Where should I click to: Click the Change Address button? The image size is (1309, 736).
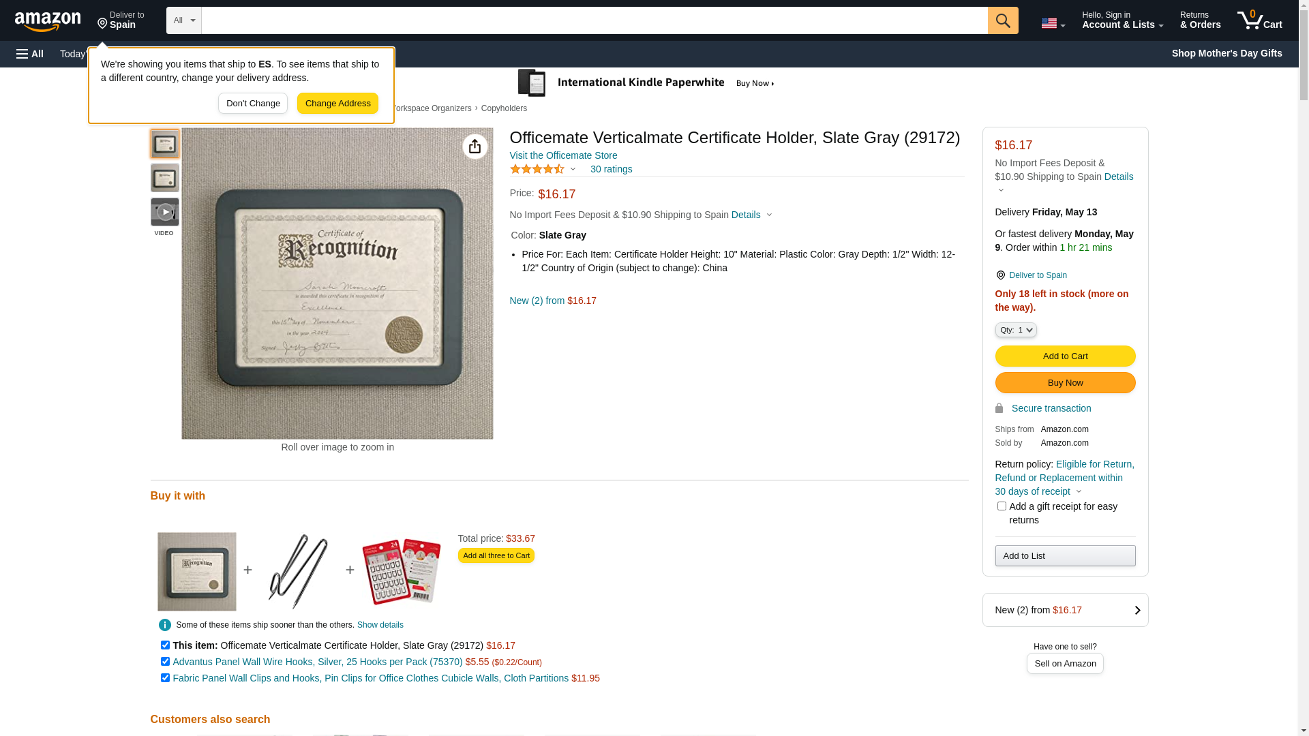click(x=337, y=104)
